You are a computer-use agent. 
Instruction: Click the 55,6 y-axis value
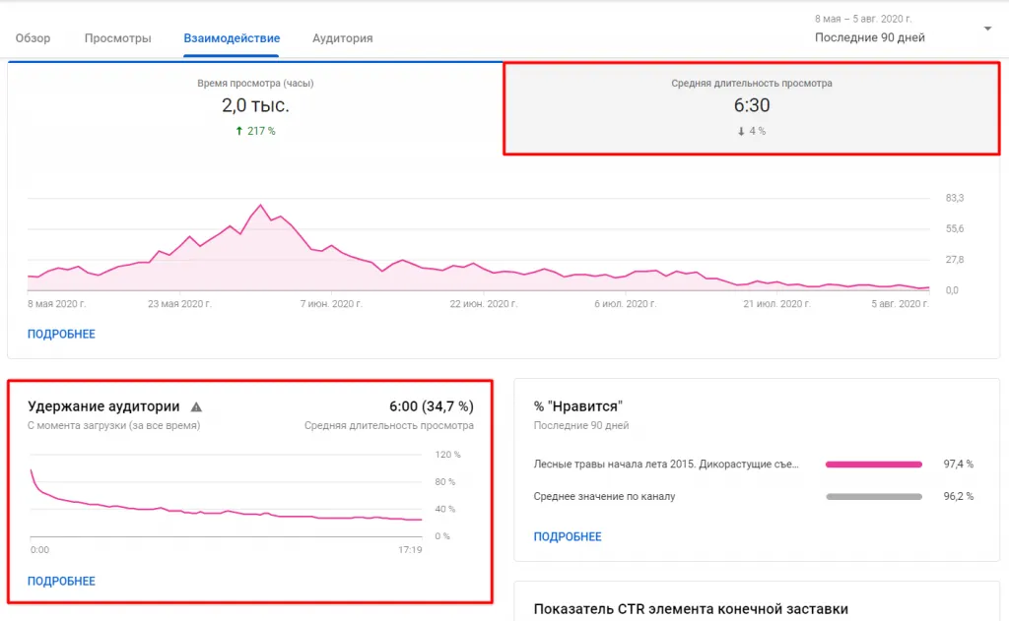(955, 229)
